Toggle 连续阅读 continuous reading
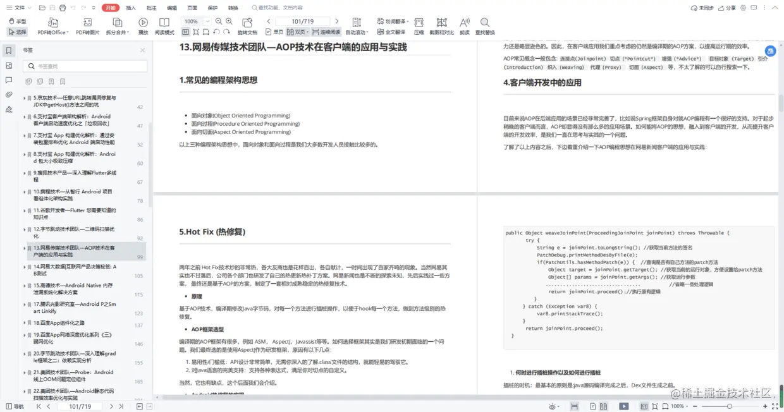 [x=326, y=32]
